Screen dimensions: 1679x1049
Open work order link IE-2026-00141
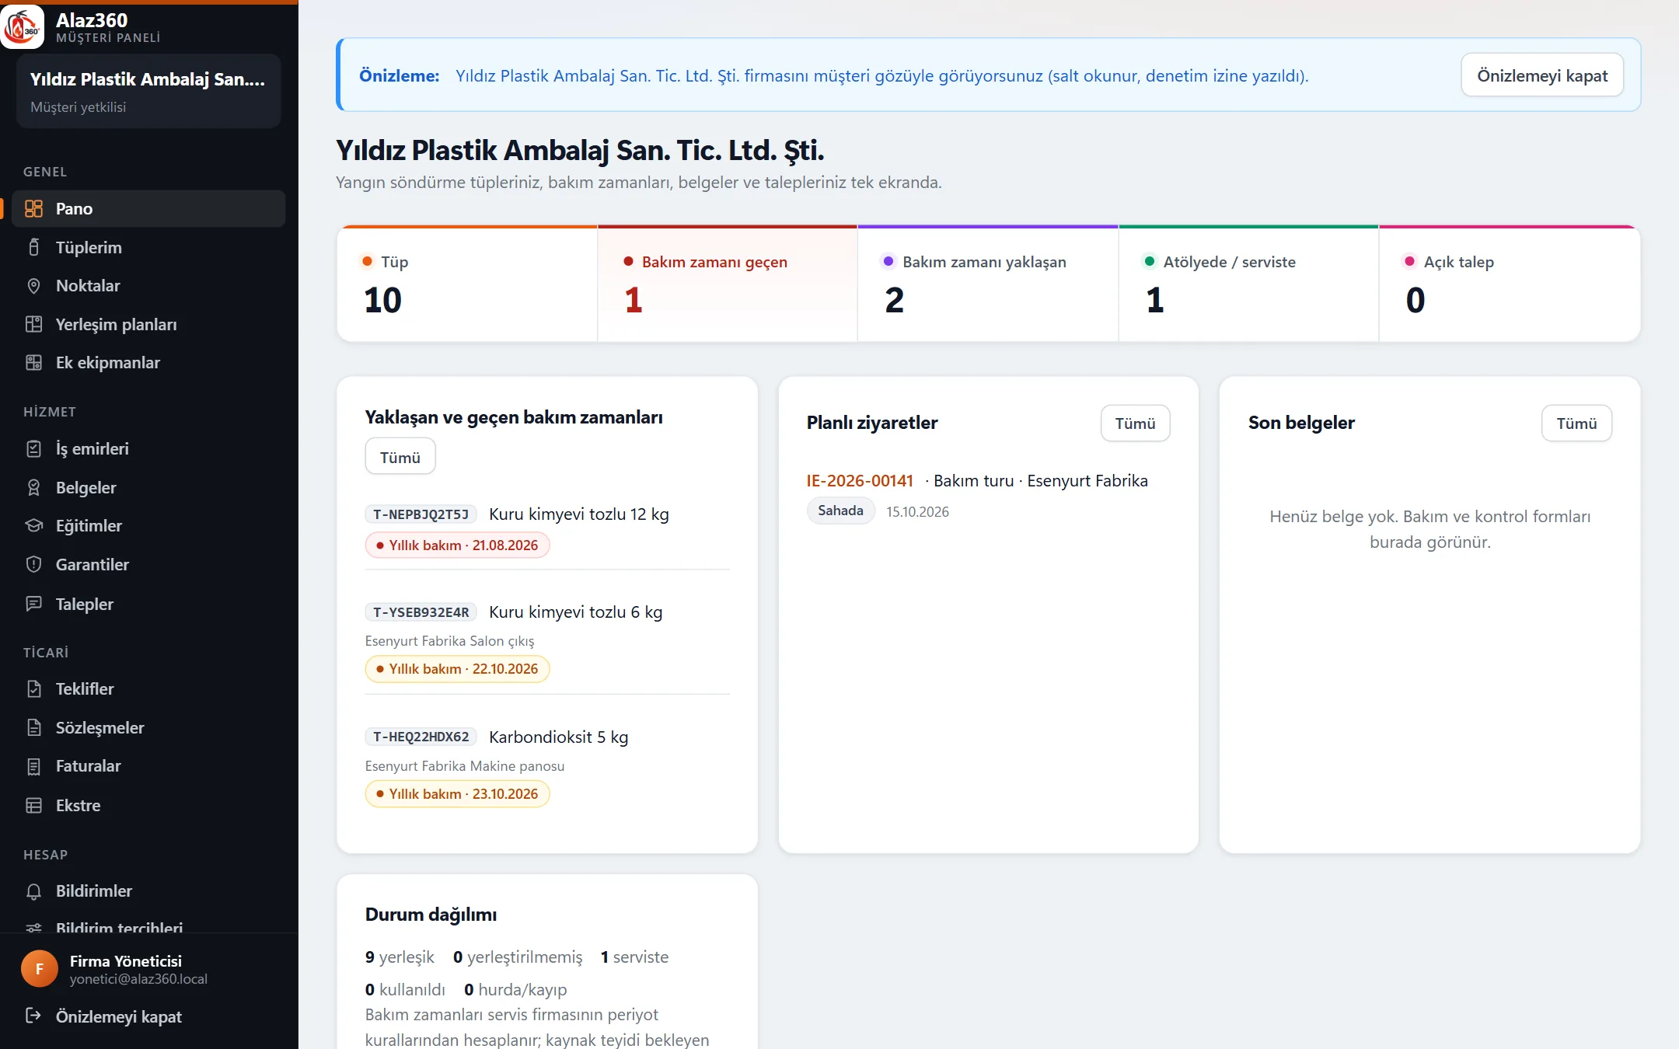pyautogui.click(x=860, y=481)
